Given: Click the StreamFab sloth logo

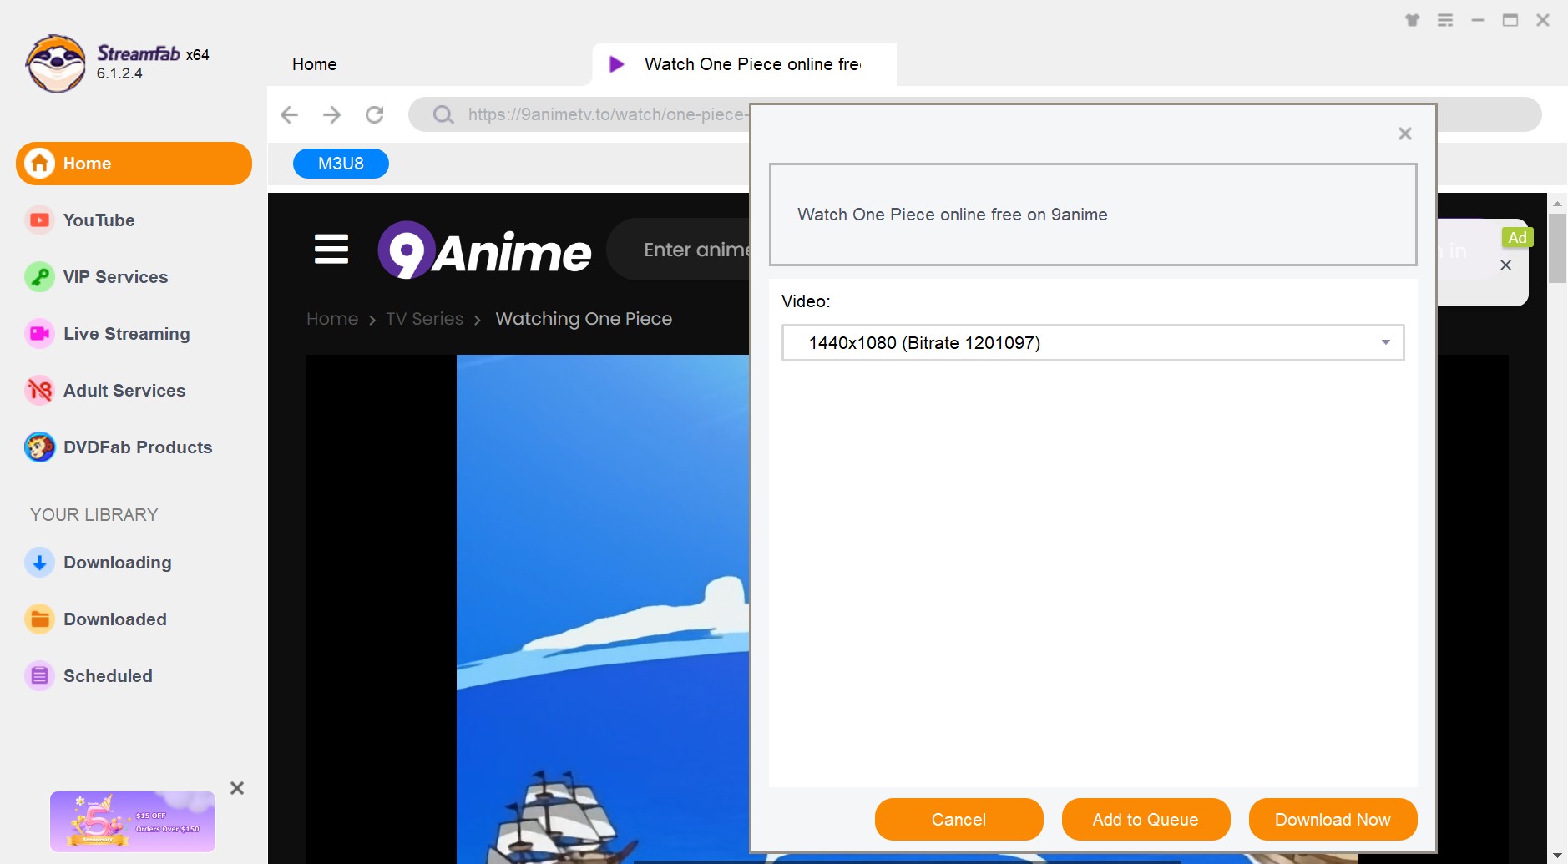Looking at the screenshot, I should [x=55, y=63].
